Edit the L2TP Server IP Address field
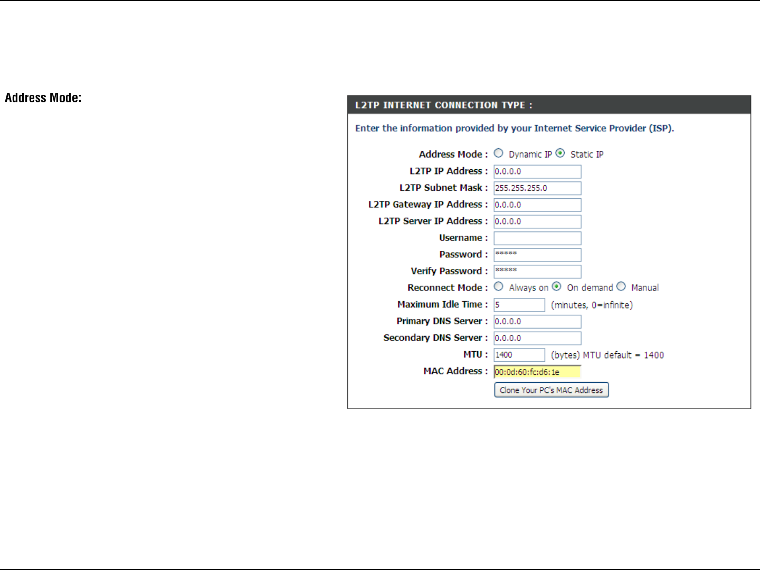The image size is (760, 570). point(537,222)
